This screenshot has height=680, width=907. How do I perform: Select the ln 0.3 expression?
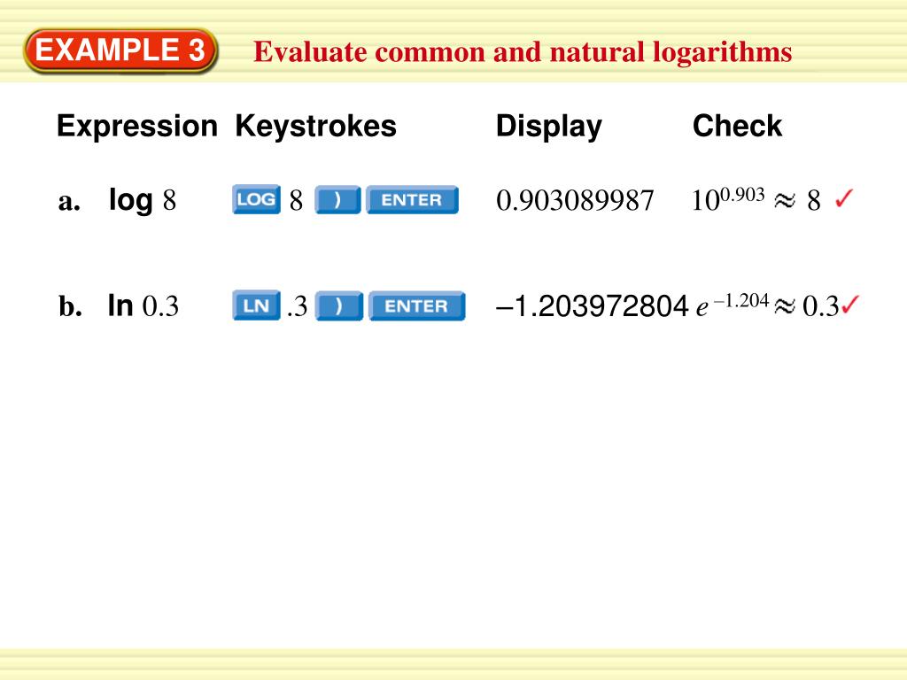click(143, 305)
